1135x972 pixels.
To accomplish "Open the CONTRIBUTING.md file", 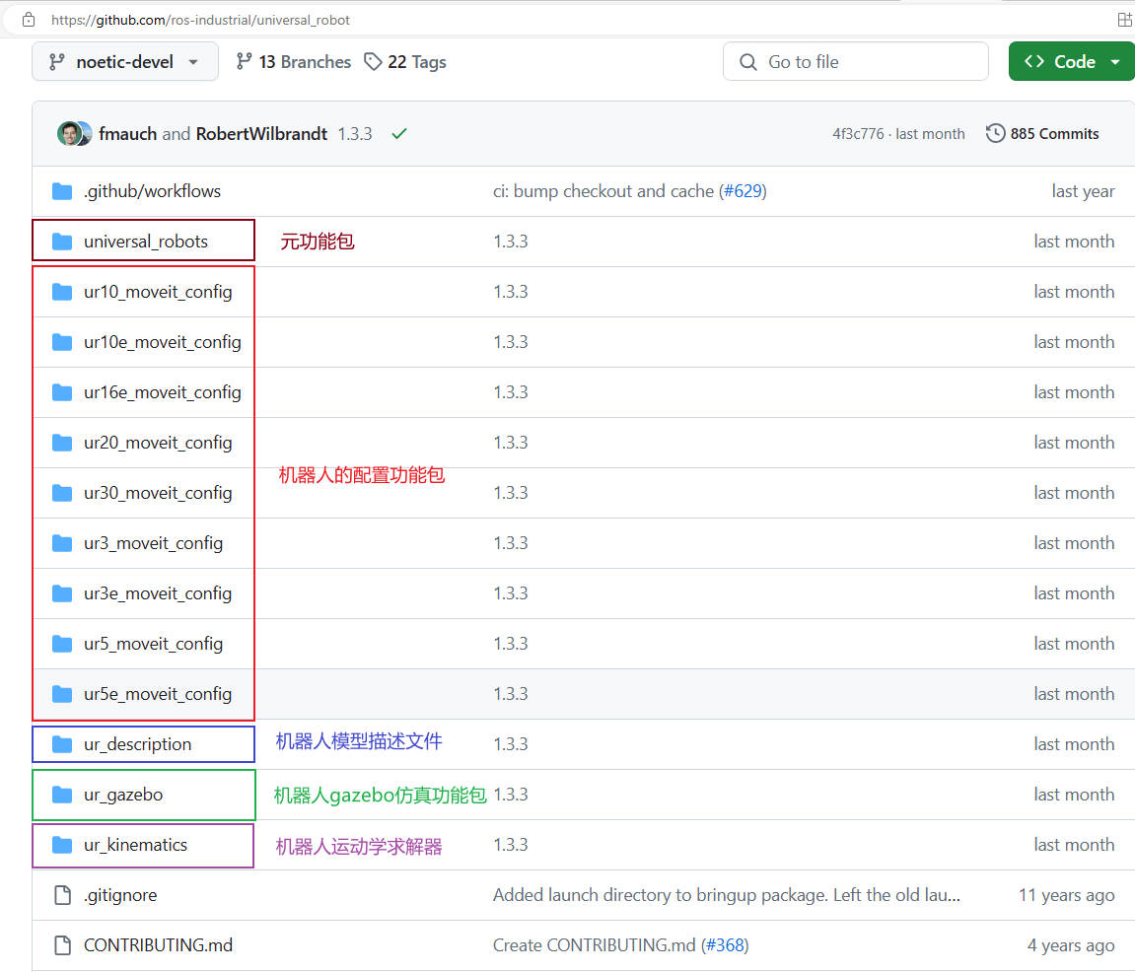I will click(159, 945).
